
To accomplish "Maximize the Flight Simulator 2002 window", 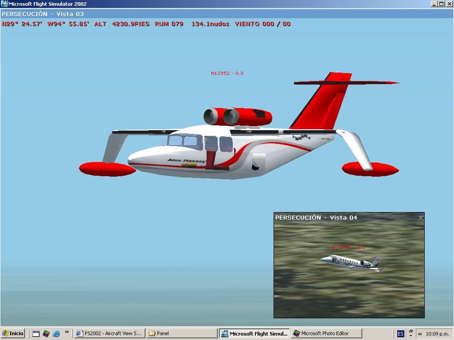I will tap(442, 4).
